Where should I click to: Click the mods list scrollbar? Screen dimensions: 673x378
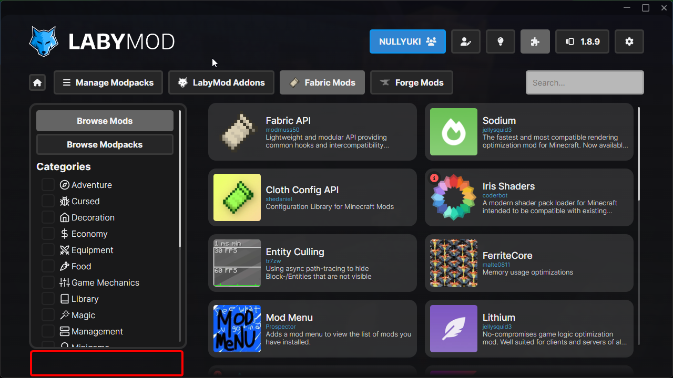coord(639,153)
